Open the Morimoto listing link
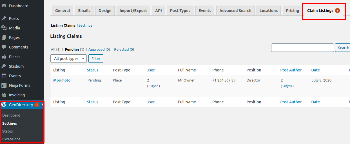Image resolution: width=350 pixels, height=144 pixels. [x=62, y=80]
